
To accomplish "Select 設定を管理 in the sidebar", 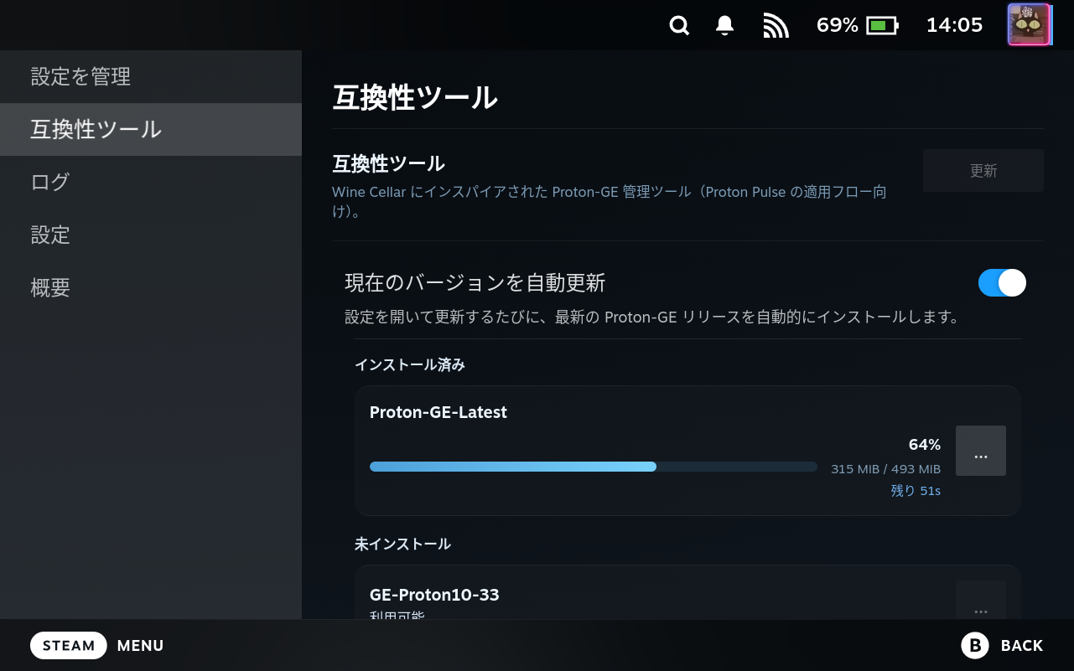I will 151,77.
